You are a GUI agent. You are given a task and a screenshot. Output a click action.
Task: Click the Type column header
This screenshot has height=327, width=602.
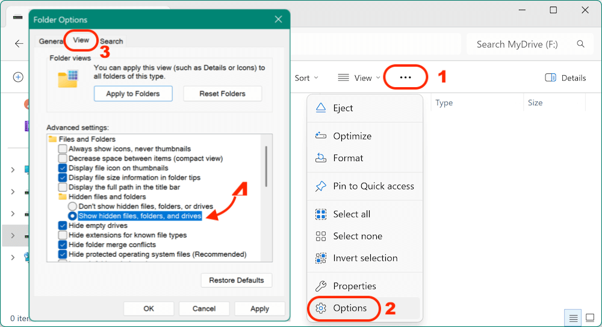coord(444,102)
